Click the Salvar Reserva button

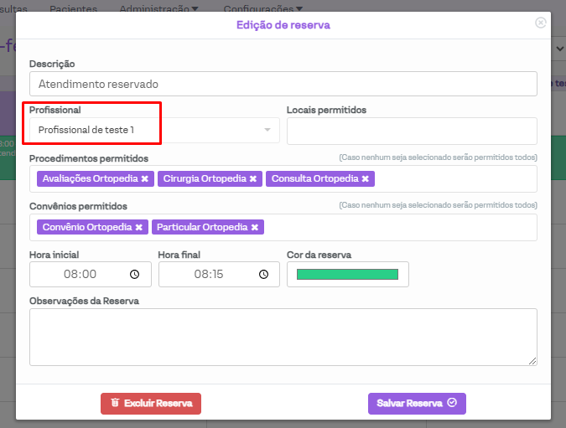coord(417,404)
